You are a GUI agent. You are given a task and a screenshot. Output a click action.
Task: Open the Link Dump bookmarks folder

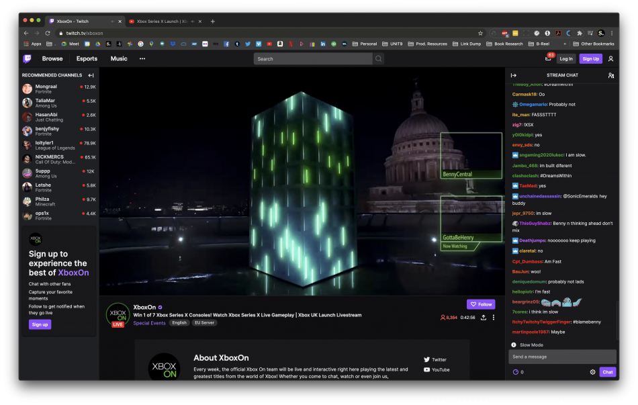467,44
